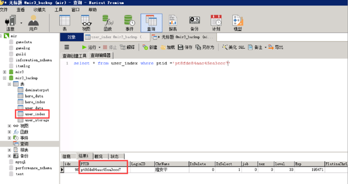Select the user_storage table
Viewport: 348px width, 184px height.
[x=37, y=120]
